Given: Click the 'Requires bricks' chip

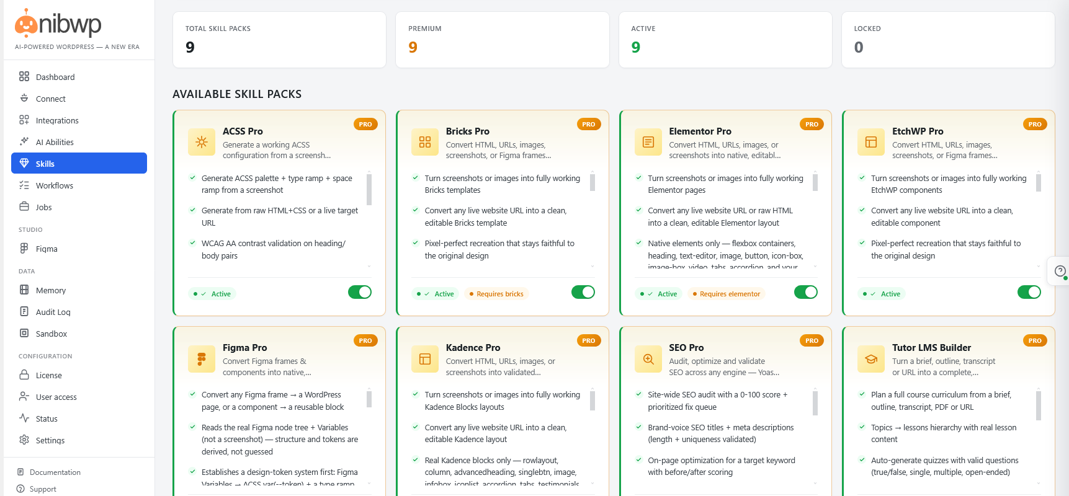Looking at the screenshot, I should tap(496, 294).
